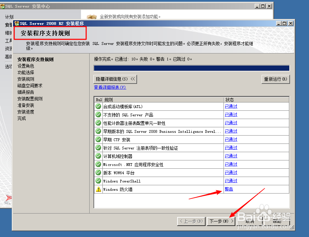Image resolution: width=309 pixels, height=237 pixels.
Task: Click the SQL Server 2008 R2 安装程序 title icon
Action: point(17,23)
